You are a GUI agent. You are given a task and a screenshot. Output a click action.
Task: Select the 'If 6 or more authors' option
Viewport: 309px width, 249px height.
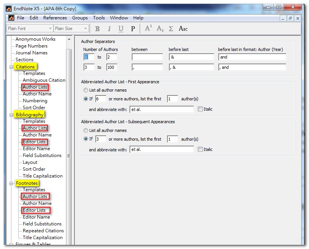[x=85, y=99]
